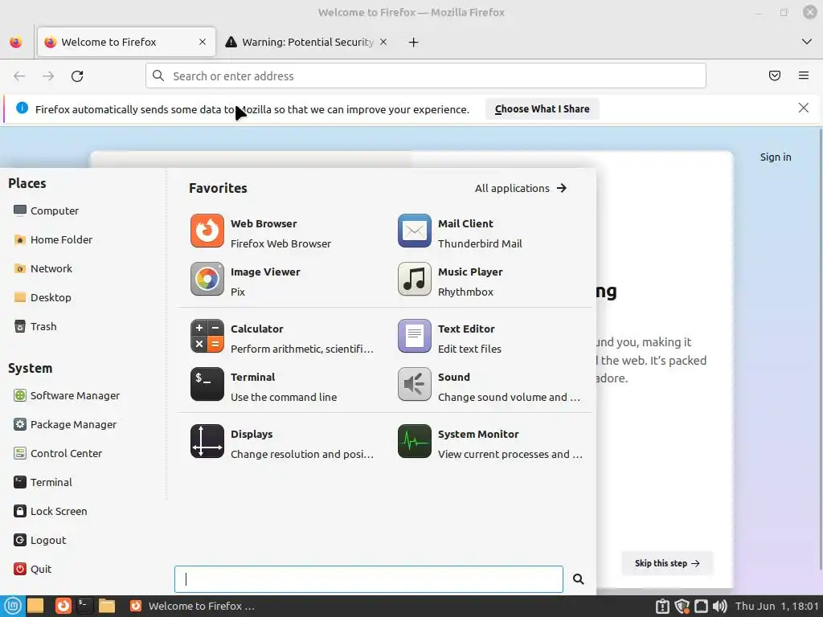Image resolution: width=823 pixels, height=617 pixels.
Task: Open Network in Places
Action: click(x=43, y=268)
